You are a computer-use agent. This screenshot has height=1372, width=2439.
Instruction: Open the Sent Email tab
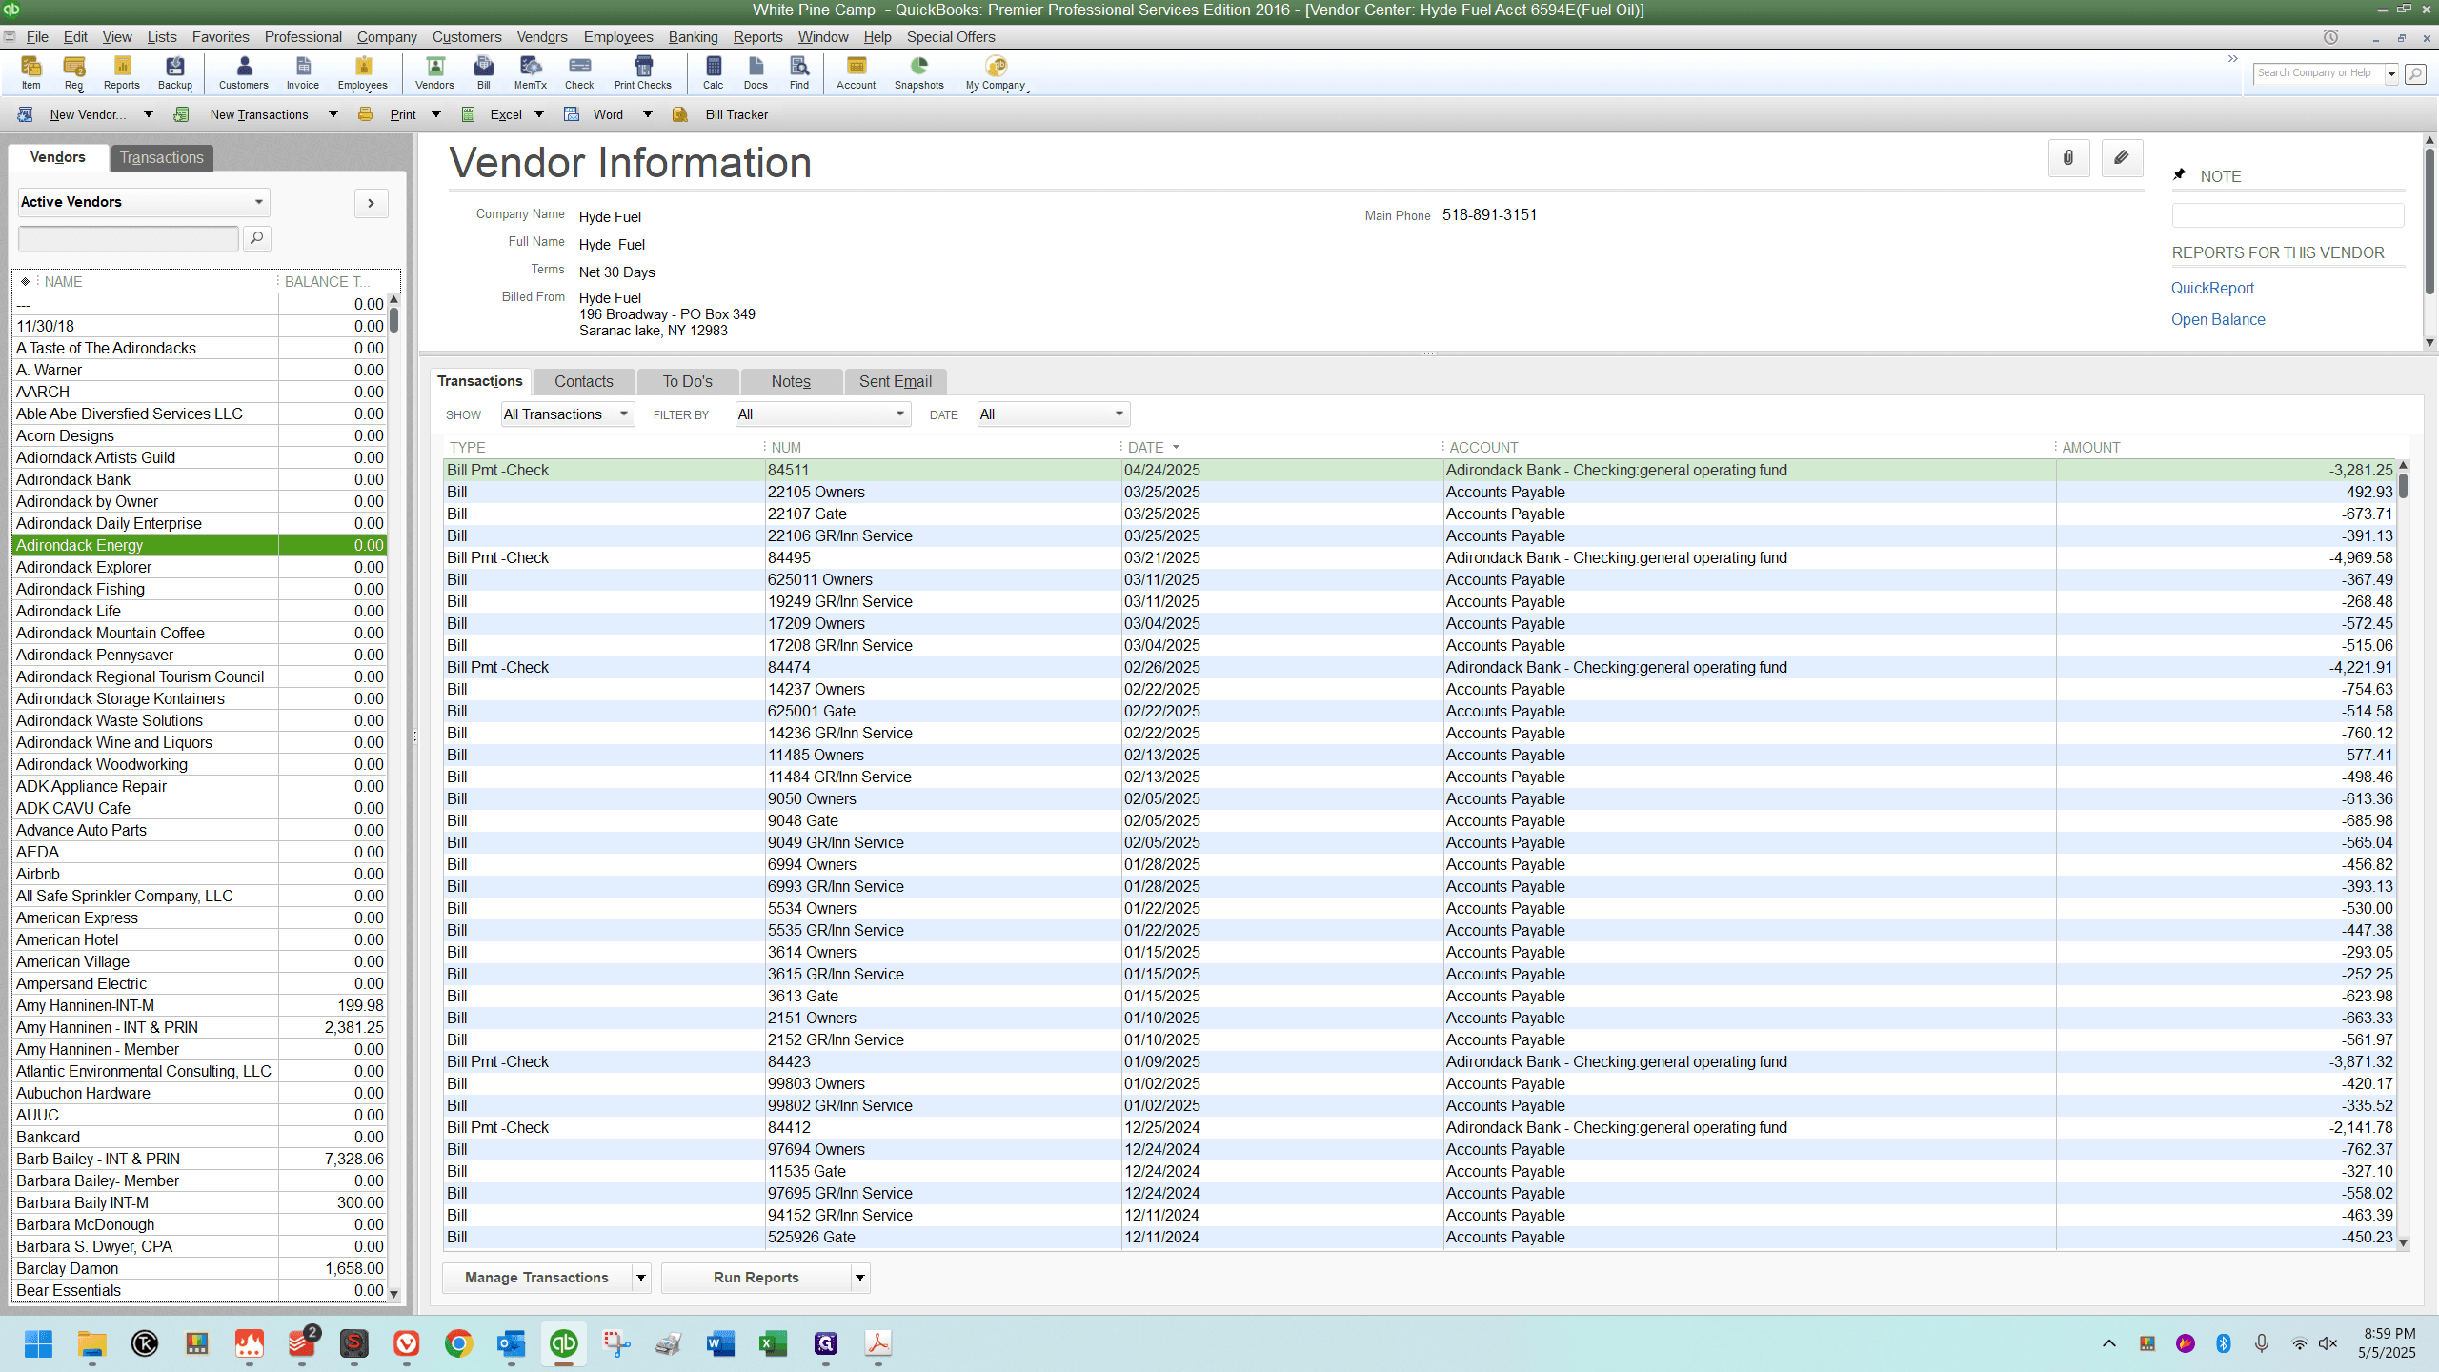click(x=896, y=381)
